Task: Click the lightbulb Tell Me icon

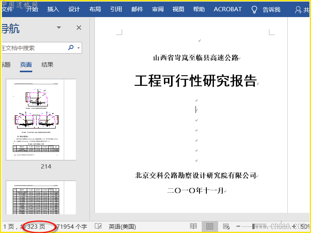Action: (254, 9)
